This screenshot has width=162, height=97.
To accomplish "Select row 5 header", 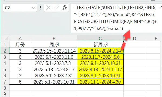I will point(5,69).
